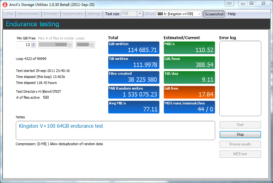The image size is (273, 183).
Task: Click the double-arrow resize icon in the title bar
Action: [x=229, y=3]
